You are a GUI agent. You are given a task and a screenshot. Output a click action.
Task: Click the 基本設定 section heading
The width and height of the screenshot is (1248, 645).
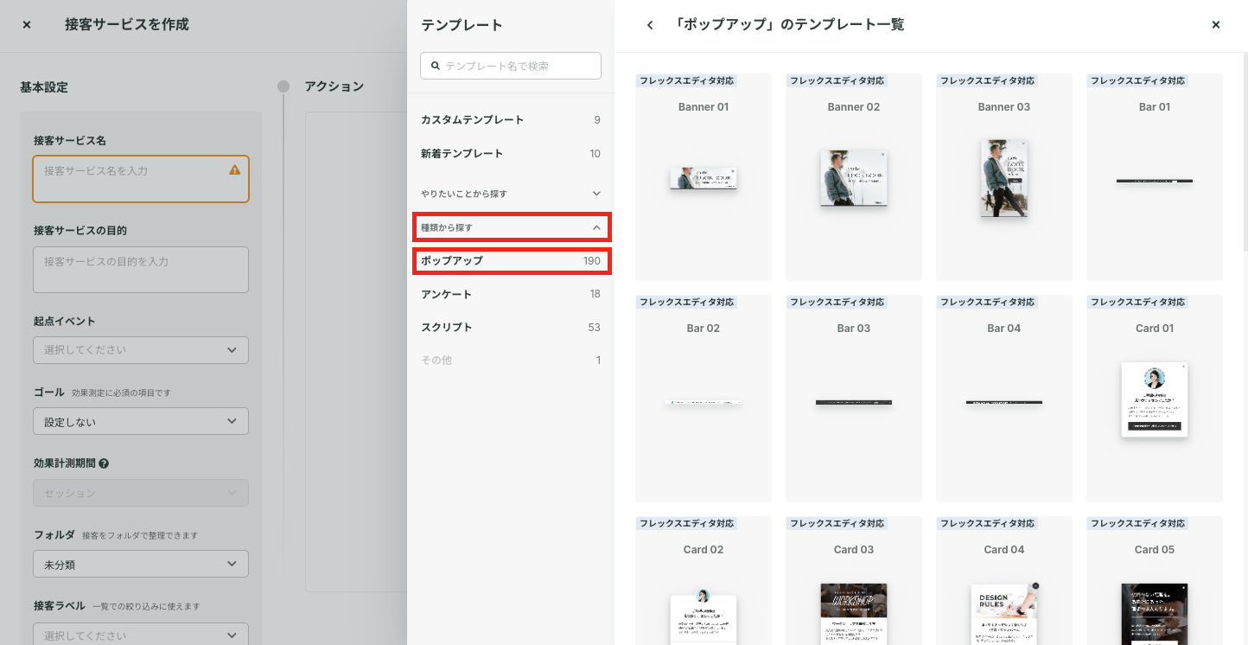pyautogui.click(x=44, y=87)
